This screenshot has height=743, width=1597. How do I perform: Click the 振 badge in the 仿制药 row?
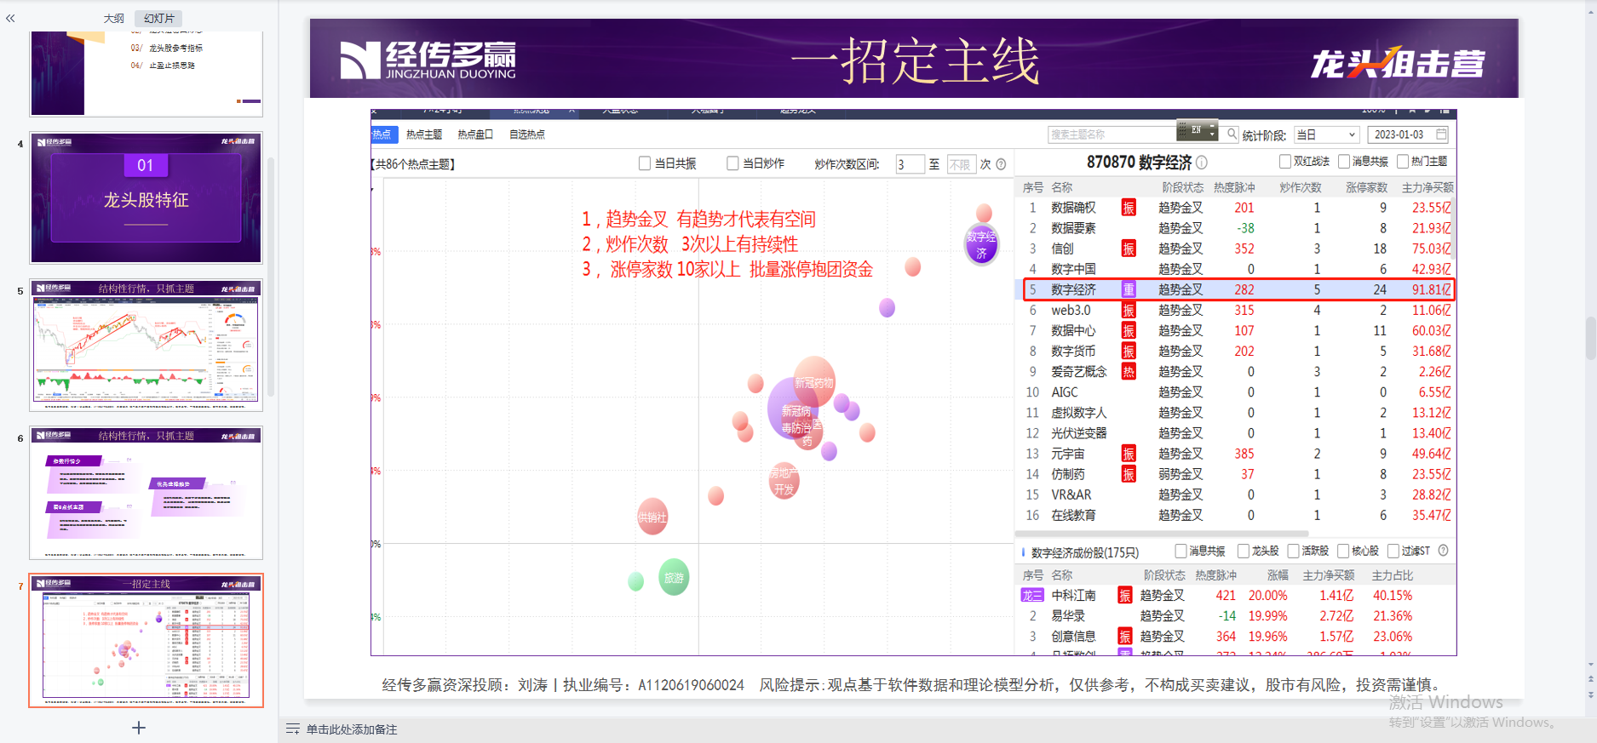(x=1129, y=474)
